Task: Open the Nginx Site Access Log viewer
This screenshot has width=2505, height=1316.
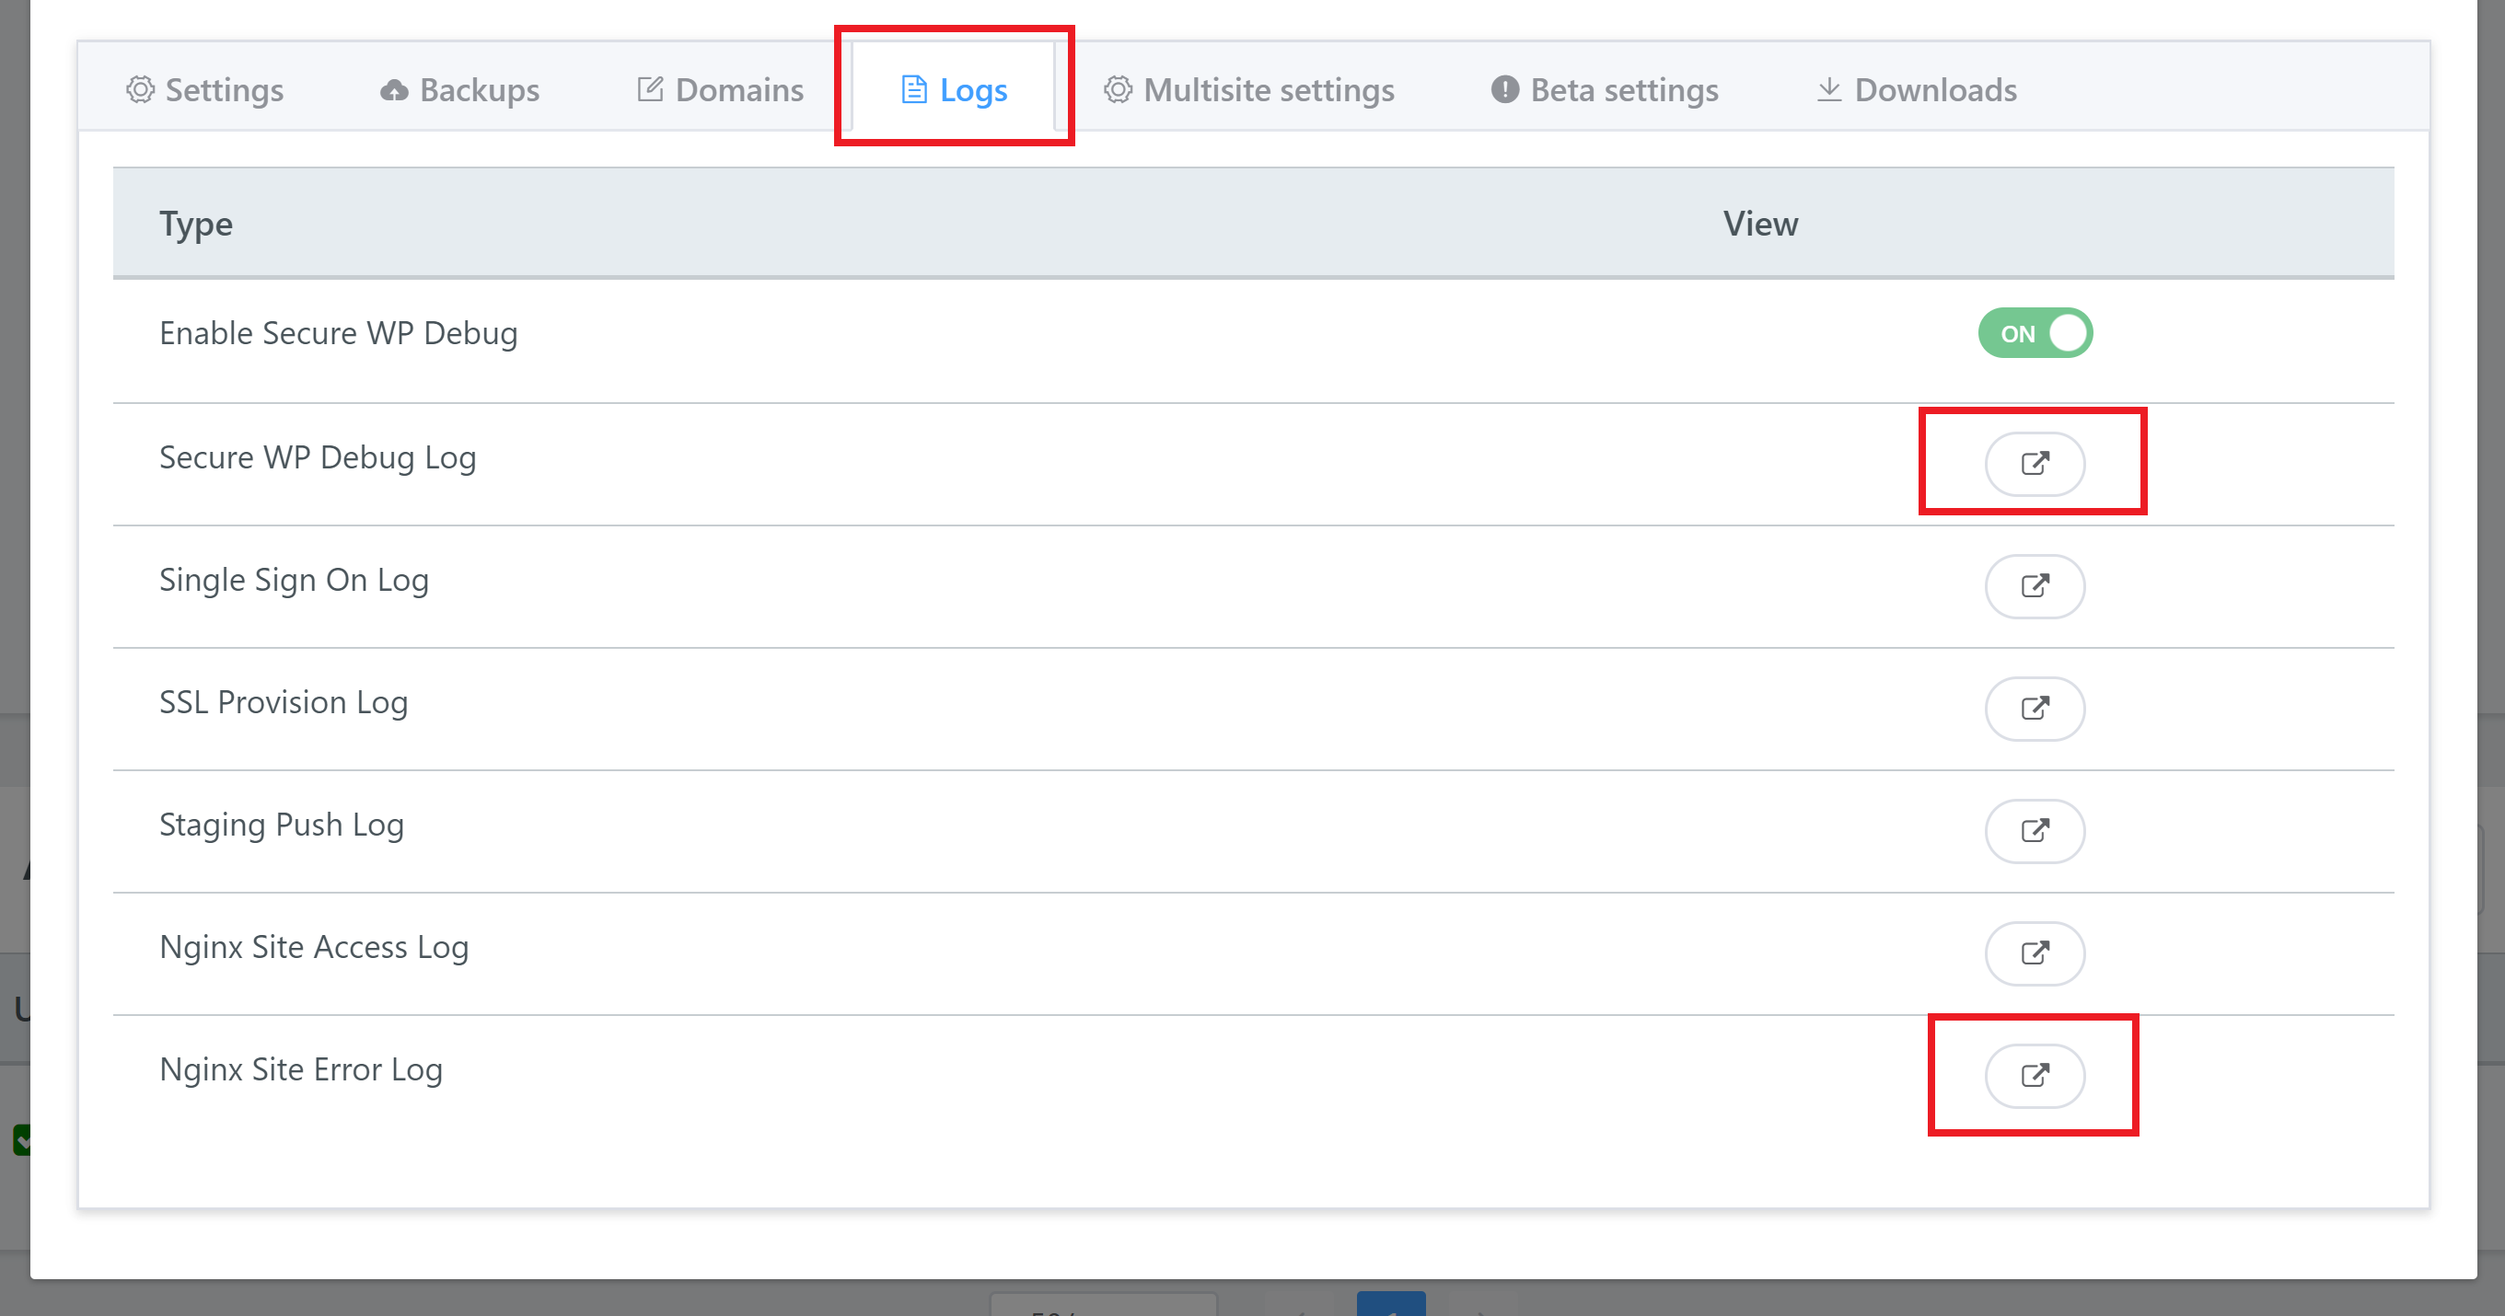Action: pyautogui.click(x=2035, y=953)
